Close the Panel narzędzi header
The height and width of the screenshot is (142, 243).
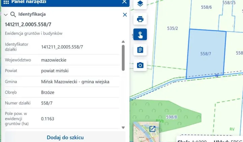[124, 2]
